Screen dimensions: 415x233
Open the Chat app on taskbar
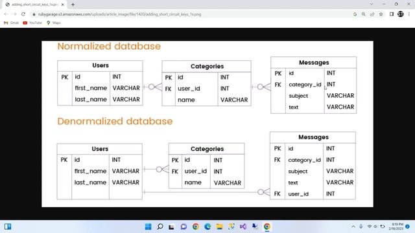tap(184, 227)
